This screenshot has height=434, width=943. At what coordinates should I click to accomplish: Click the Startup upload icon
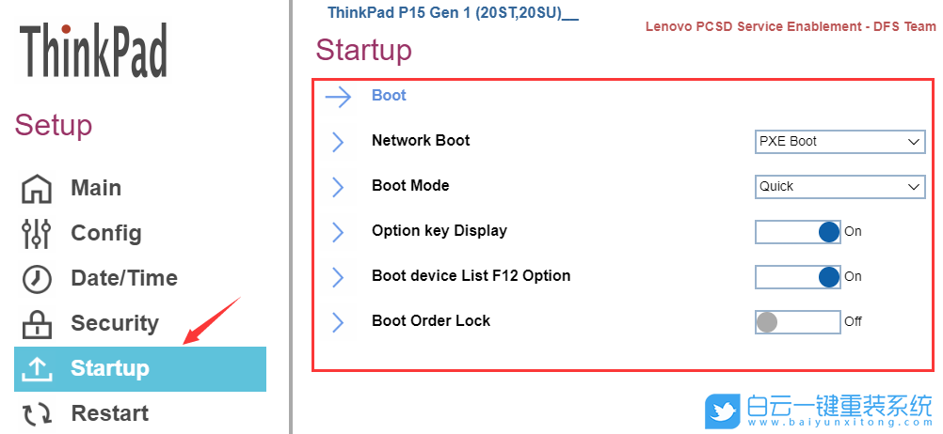tap(37, 368)
